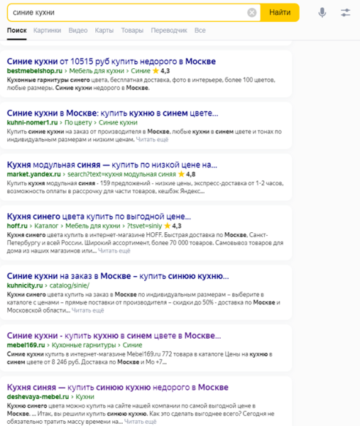Expand Читать ещё in kuhnicity.ru snippet

(x=88, y=310)
